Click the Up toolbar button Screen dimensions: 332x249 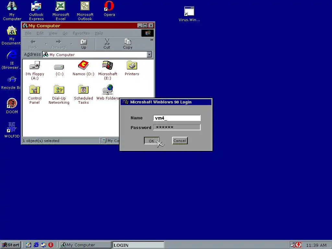[84, 44]
